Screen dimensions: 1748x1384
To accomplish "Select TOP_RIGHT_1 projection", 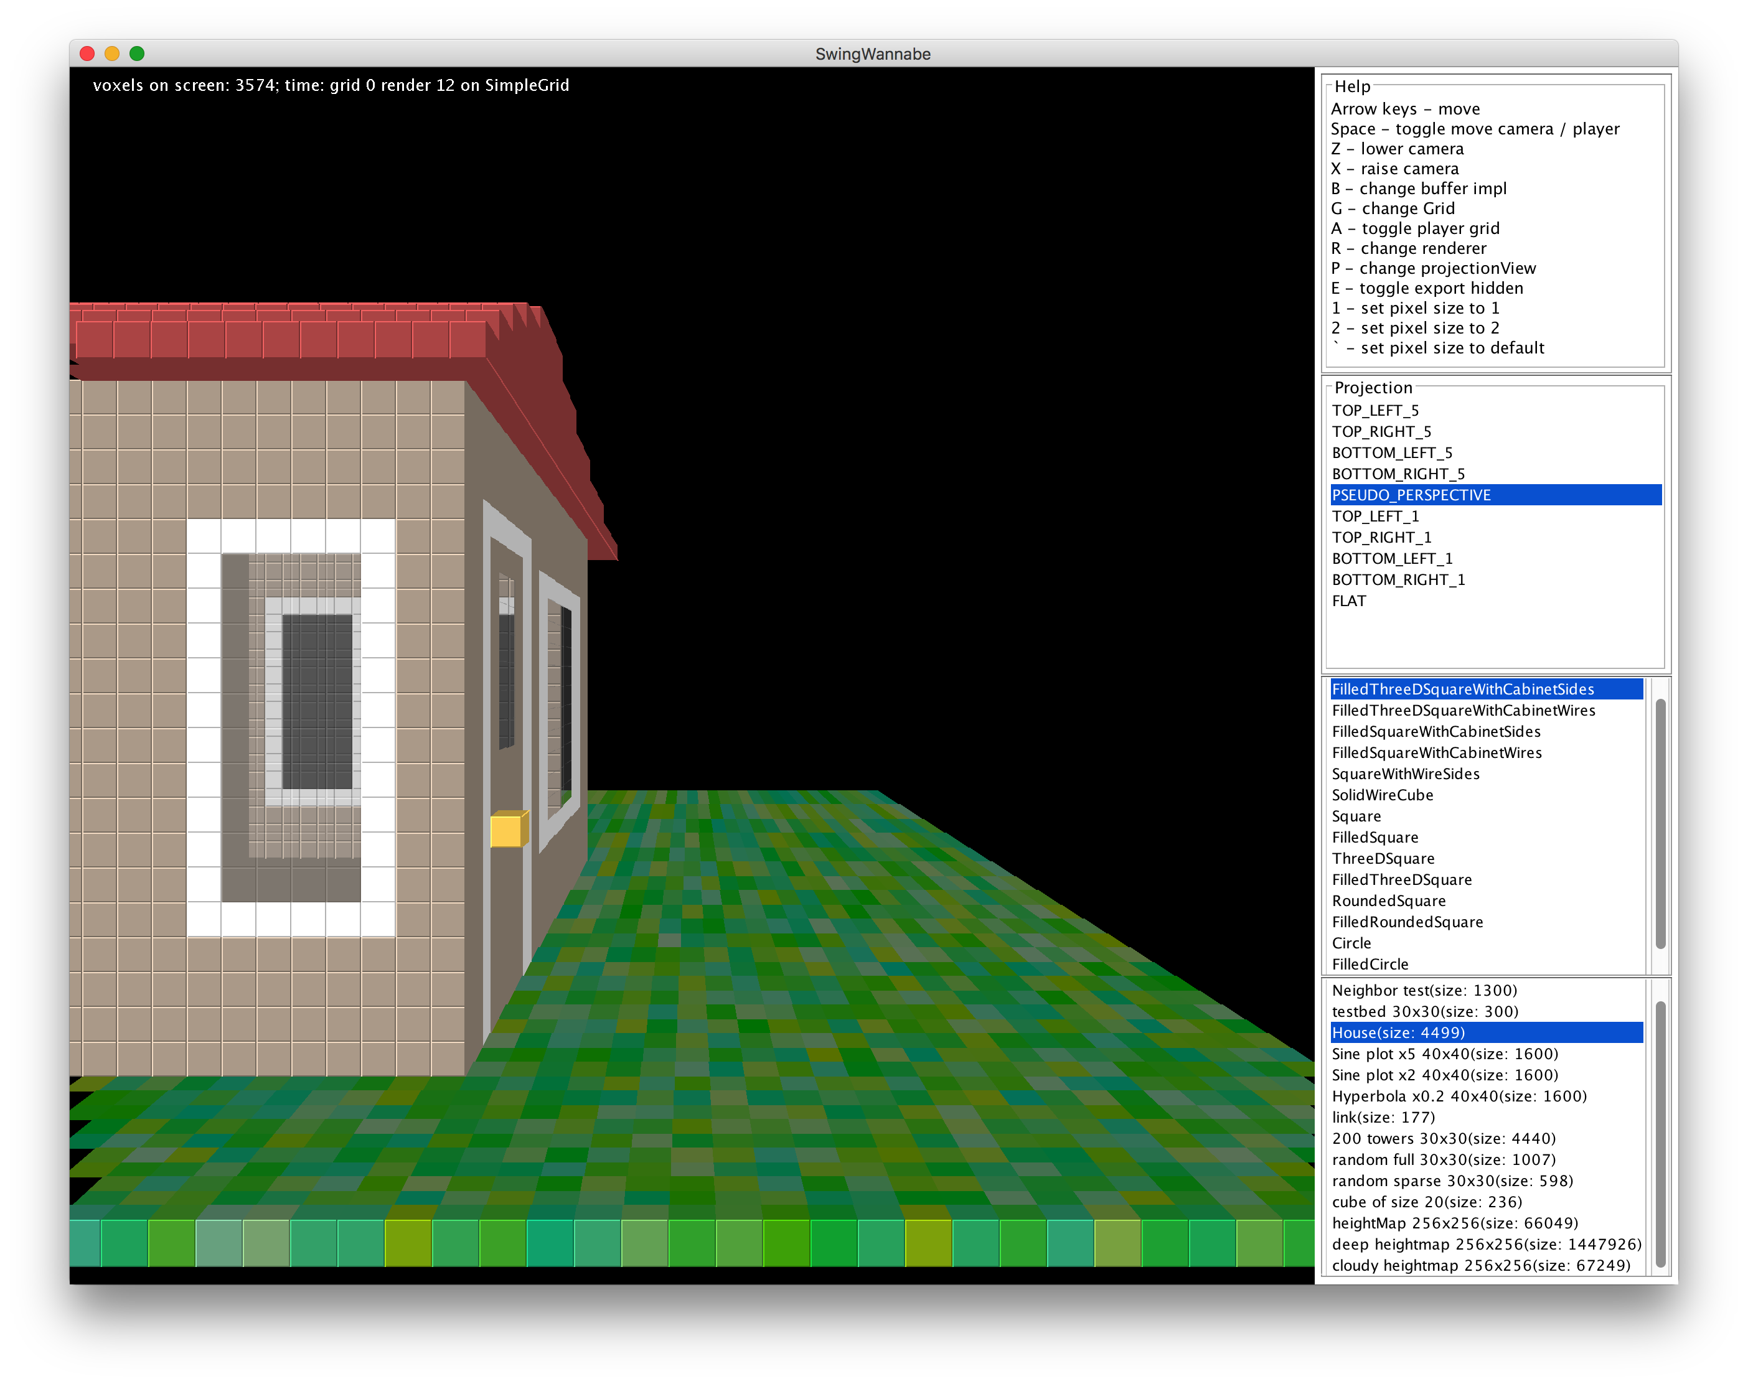I will (1495, 536).
